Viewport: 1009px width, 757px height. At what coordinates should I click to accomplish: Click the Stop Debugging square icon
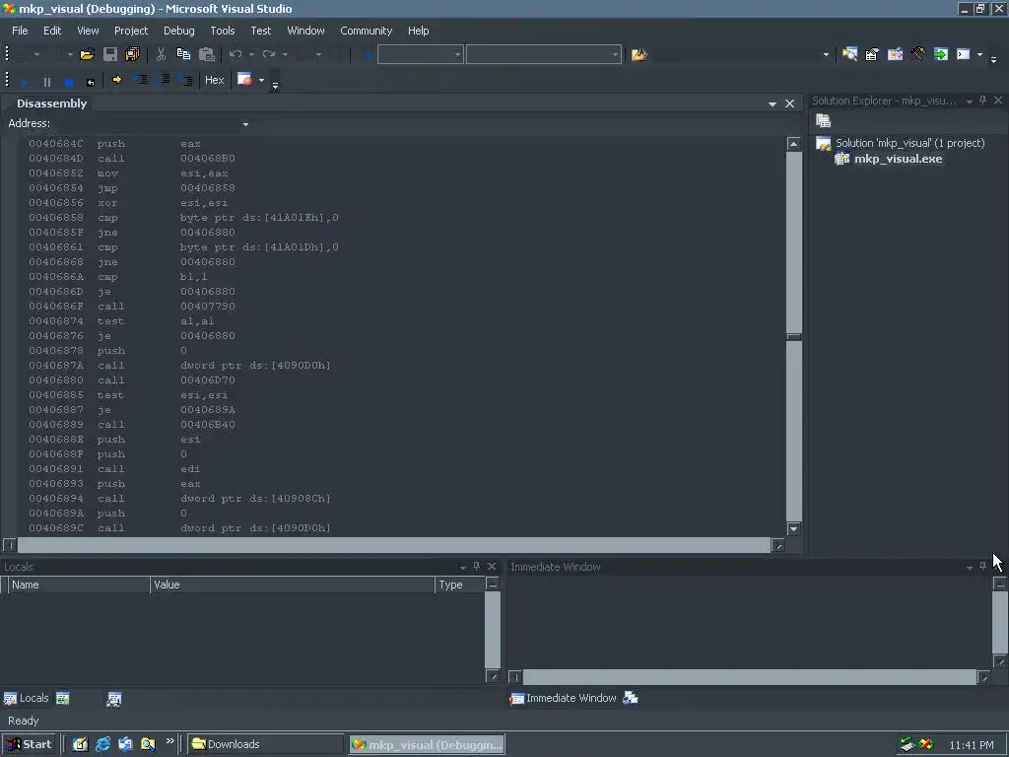69,81
